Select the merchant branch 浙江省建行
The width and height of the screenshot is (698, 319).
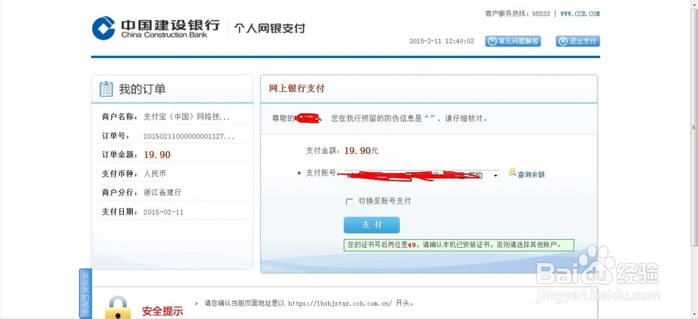pyautogui.click(x=162, y=192)
